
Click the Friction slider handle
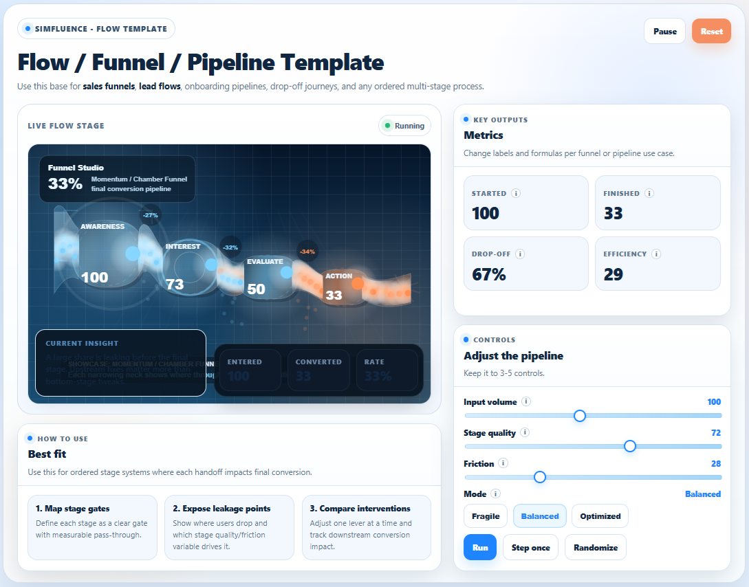[540, 477]
